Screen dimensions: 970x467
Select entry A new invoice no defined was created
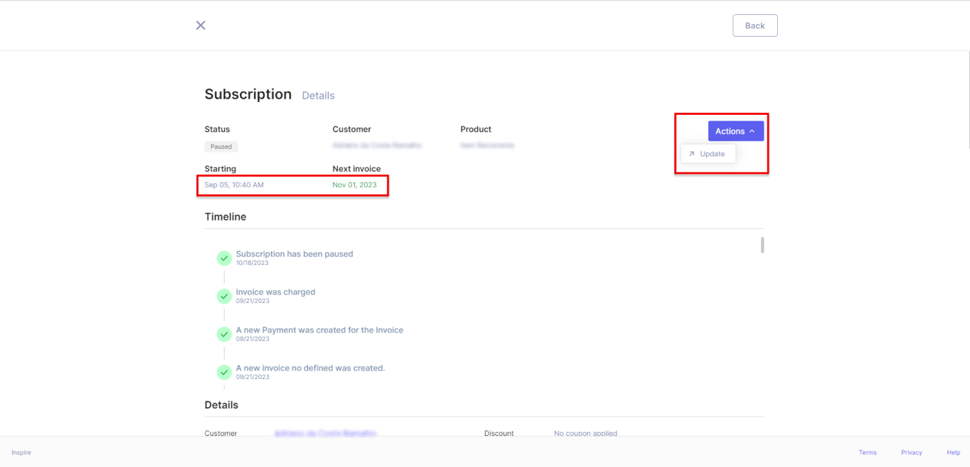click(310, 368)
